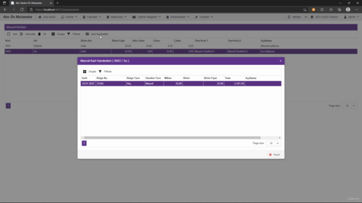Click the browser tab actions icon
This screenshot has width=362, height=203.
tap(5, 3)
